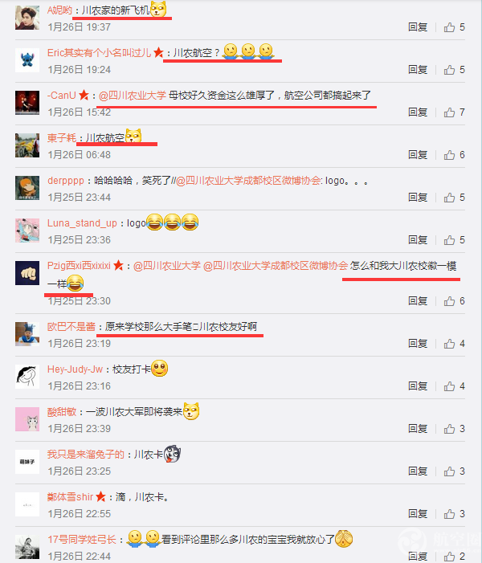The image size is (482, 563).
Task: Open the blue Stitch avatar of Eric其实有个小名叫过儿
Action: tap(27, 60)
